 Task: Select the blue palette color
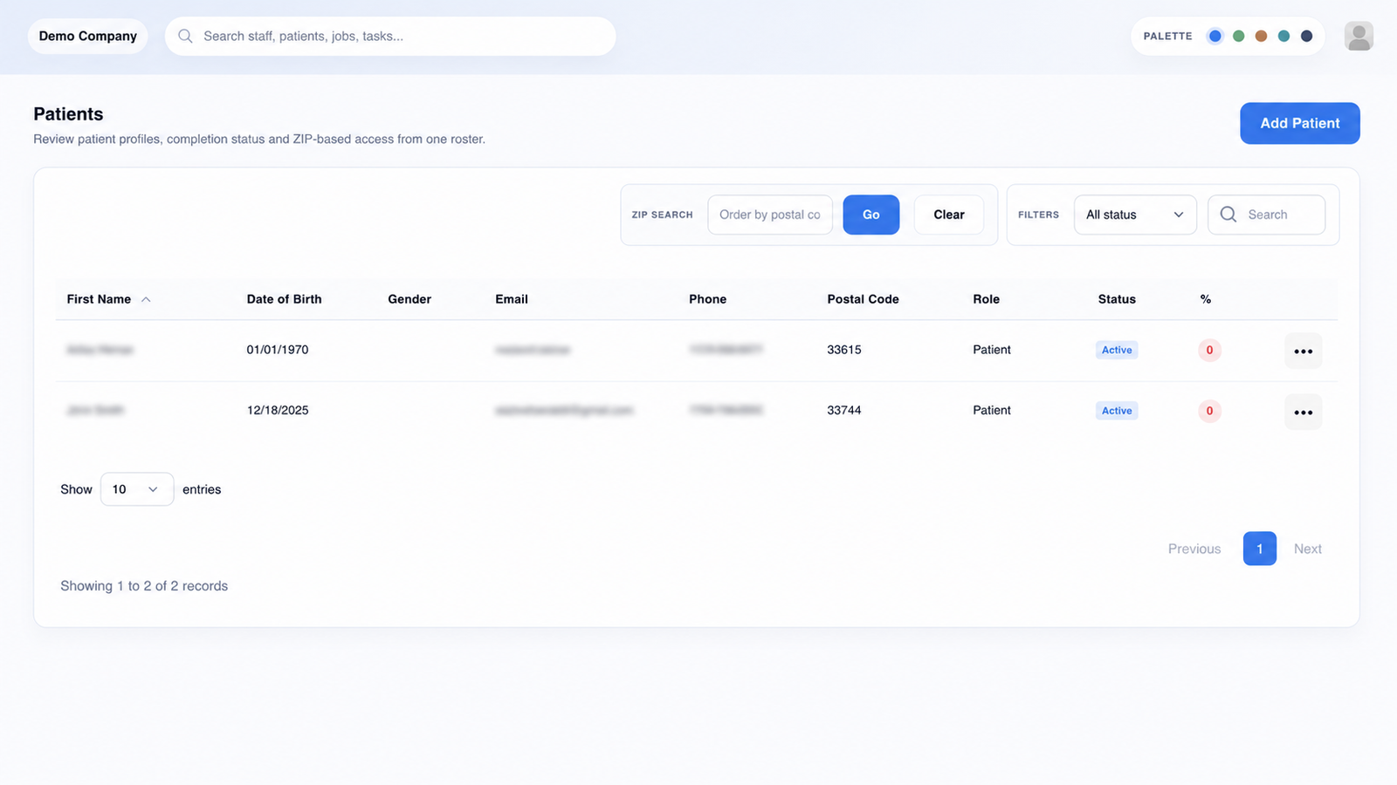(x=1215, y=36)
